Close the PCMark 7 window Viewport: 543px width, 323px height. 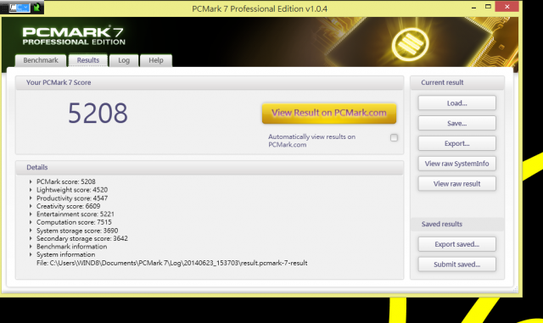click(x=507, y=7)
